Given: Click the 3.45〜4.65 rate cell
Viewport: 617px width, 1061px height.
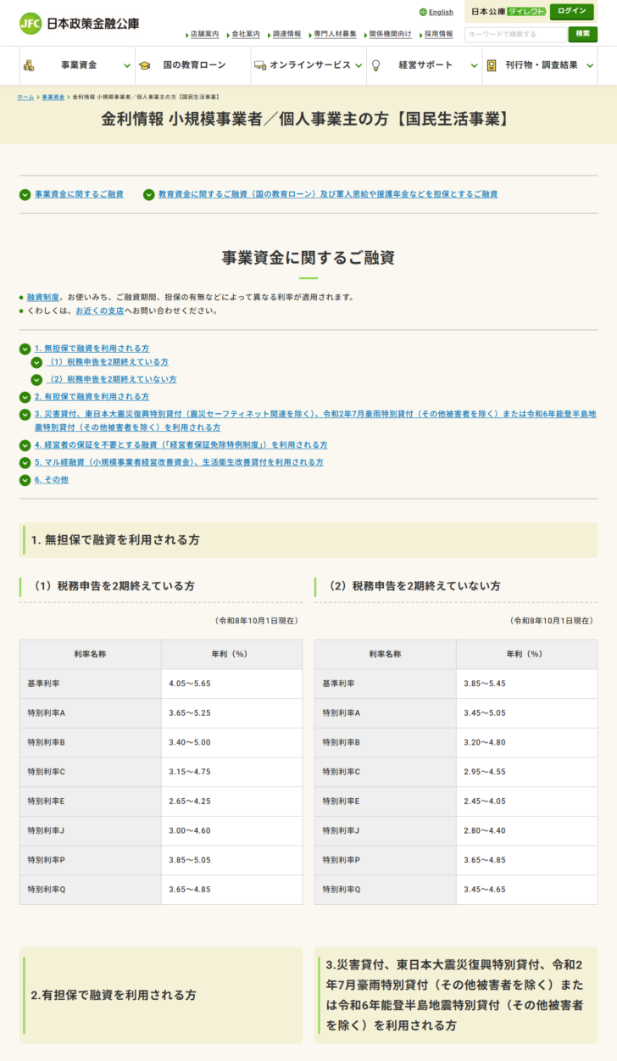Looking at the screenshot, I should tap(526, 890).
